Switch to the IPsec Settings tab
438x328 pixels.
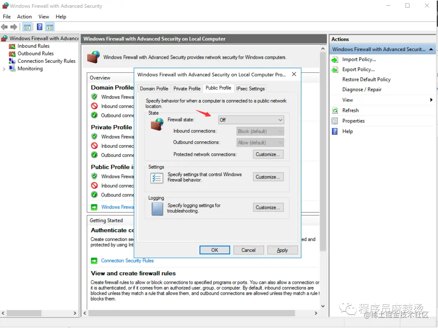[x=250, y=89]
